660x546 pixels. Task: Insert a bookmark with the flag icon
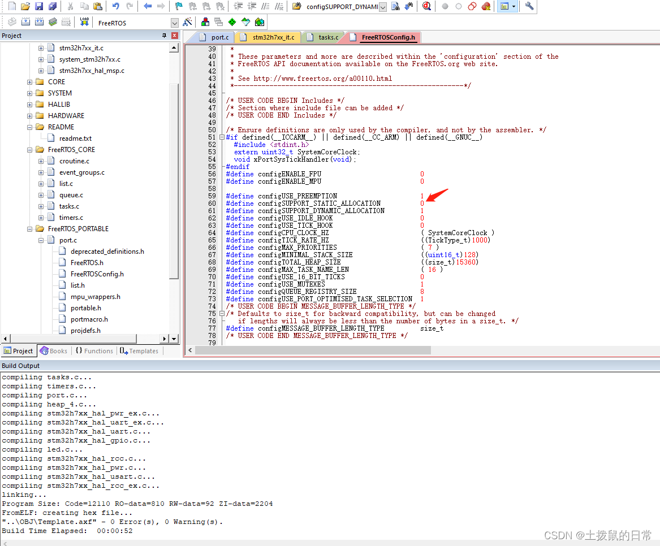(x=179, y=6)
